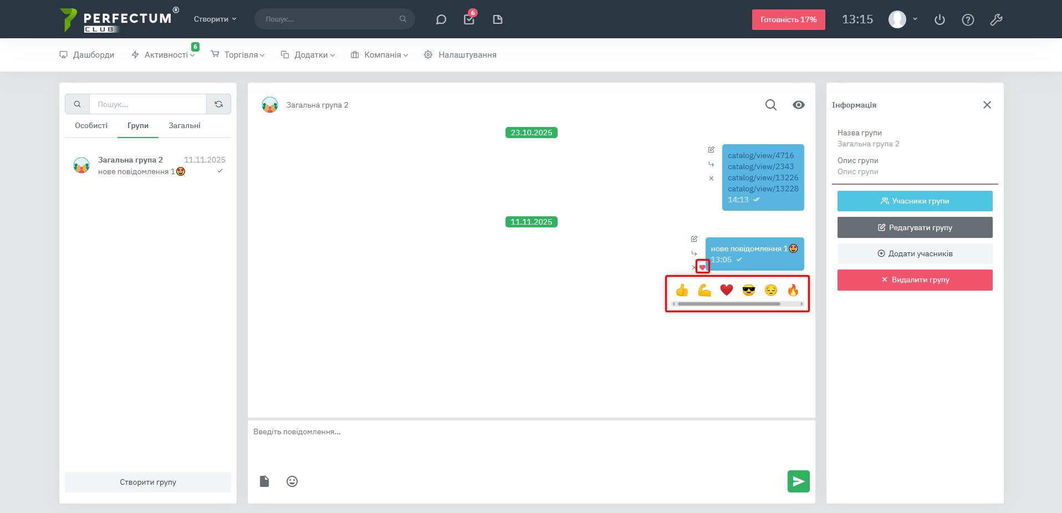This screenshot has height=513, width=1062.
Task: Click the emoji reactions horizontal scrollbar
Action: coord(729,304)
